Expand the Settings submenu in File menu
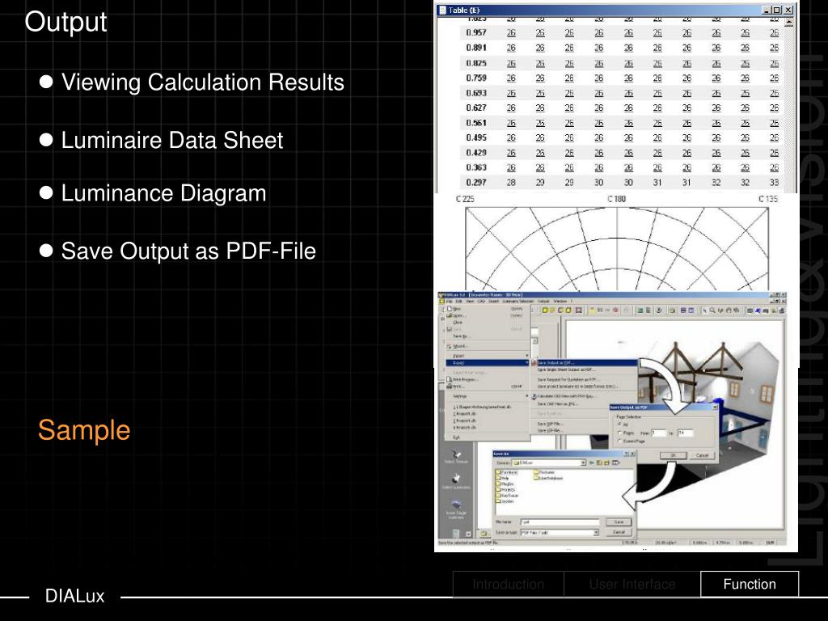 point(488,396)
